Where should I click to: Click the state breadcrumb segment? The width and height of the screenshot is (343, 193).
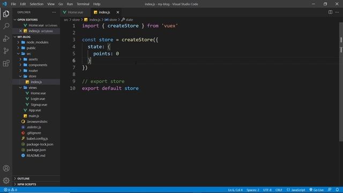[127, 20]
